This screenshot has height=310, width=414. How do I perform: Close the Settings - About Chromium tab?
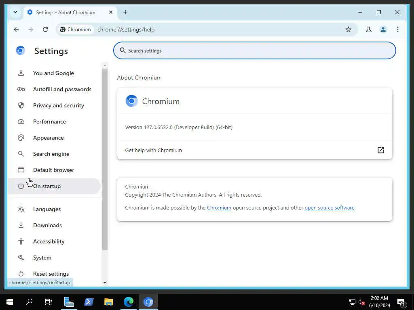click(x=111, y=12)
